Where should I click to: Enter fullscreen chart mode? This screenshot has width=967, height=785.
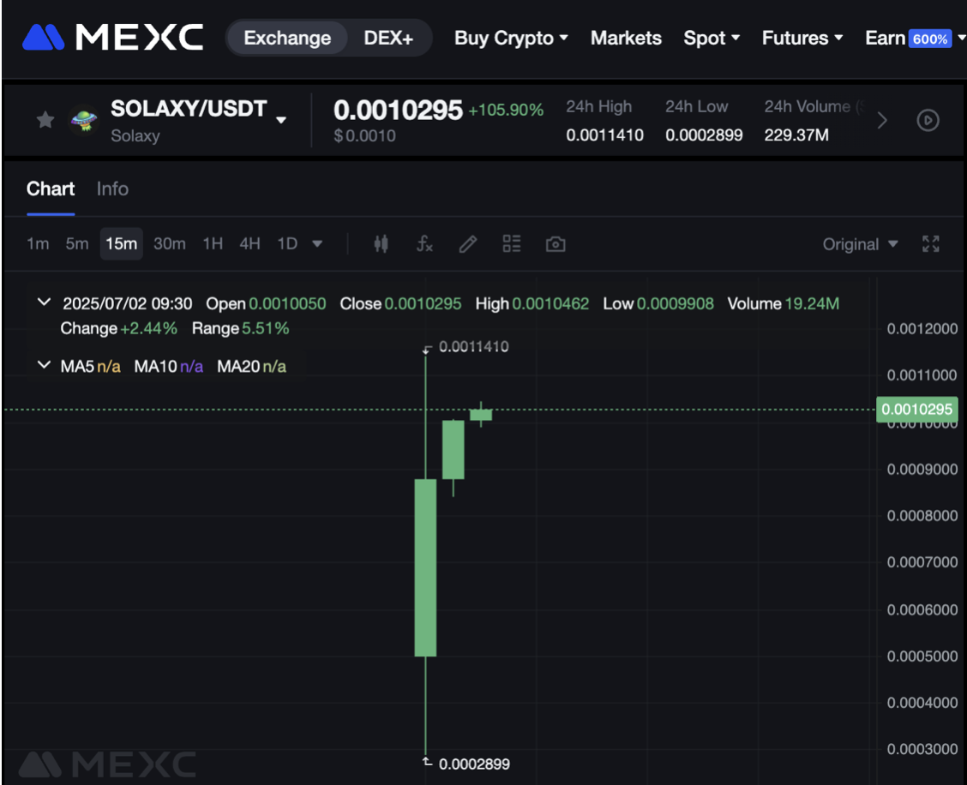click(x=931, y=244)
